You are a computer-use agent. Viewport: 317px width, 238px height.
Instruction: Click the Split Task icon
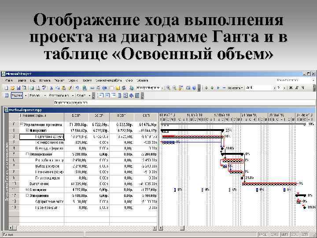tap(104, 88)
